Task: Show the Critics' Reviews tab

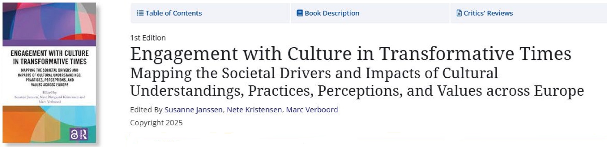Action: 488,13
